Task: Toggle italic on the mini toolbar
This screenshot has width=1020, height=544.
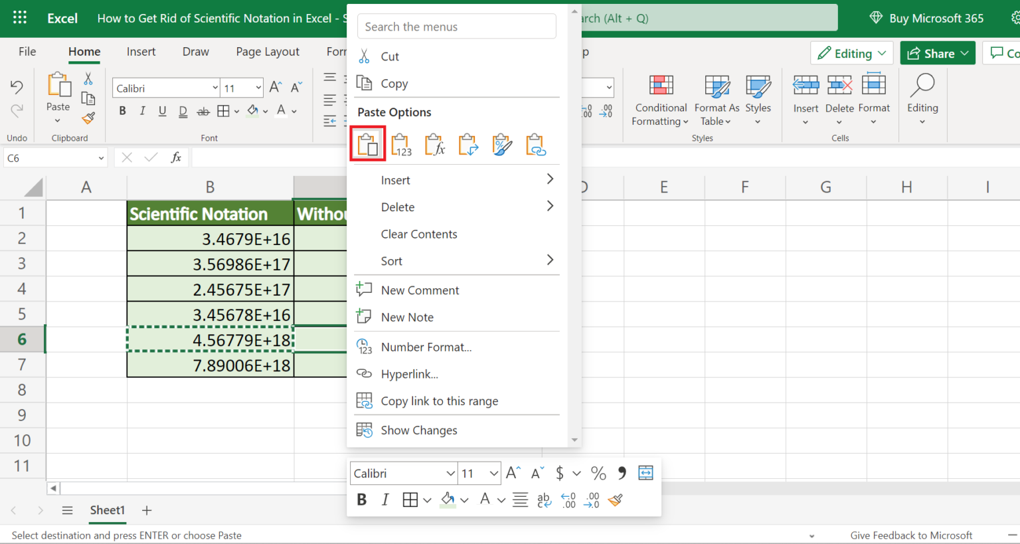Action: coord(385,499)
